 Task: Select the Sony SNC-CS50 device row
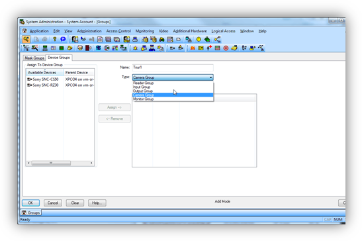click(60, 79)
